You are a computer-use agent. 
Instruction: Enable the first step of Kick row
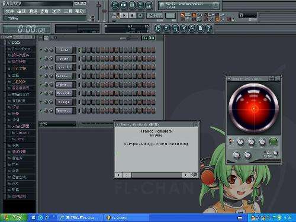[x=84, y=50]
